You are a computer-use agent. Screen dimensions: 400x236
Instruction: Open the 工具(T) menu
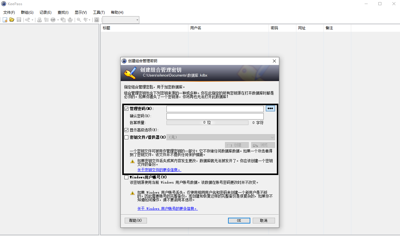tap(99, 13)
